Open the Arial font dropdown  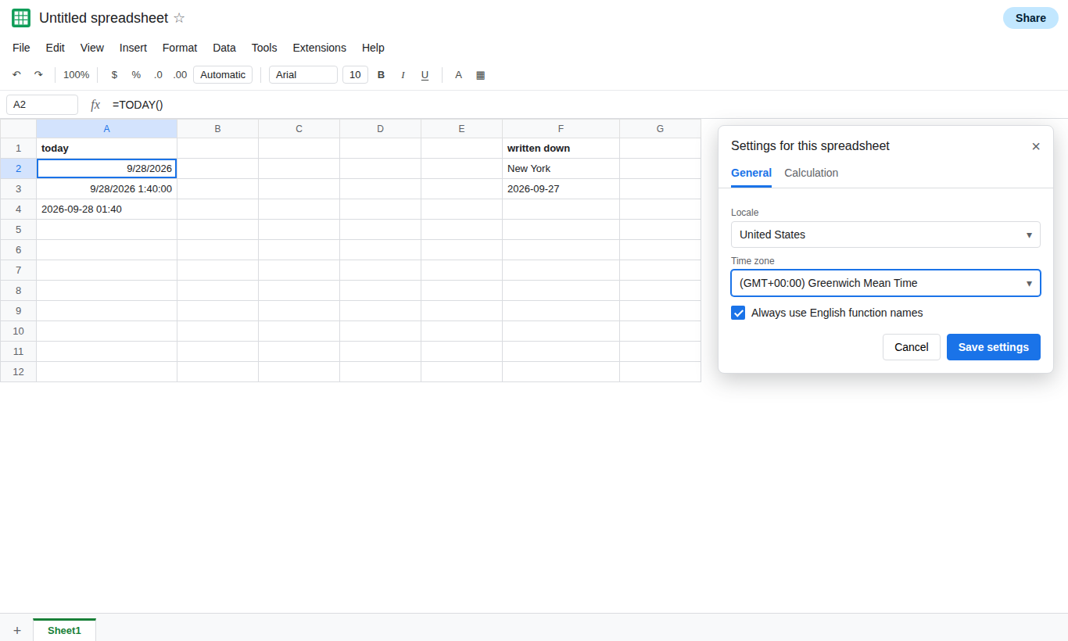click(303, 75)
